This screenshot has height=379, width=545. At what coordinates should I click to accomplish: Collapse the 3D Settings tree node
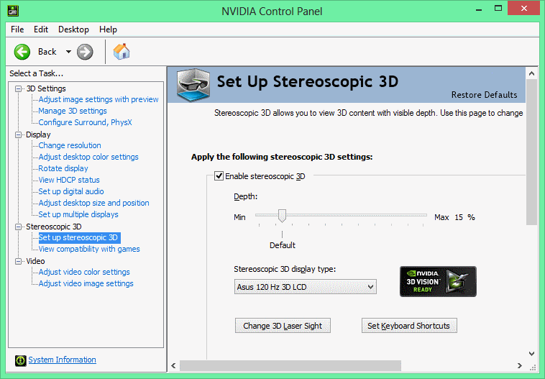19,88
